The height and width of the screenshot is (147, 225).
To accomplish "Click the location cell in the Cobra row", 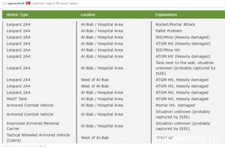I will click(x=95, y=137).
